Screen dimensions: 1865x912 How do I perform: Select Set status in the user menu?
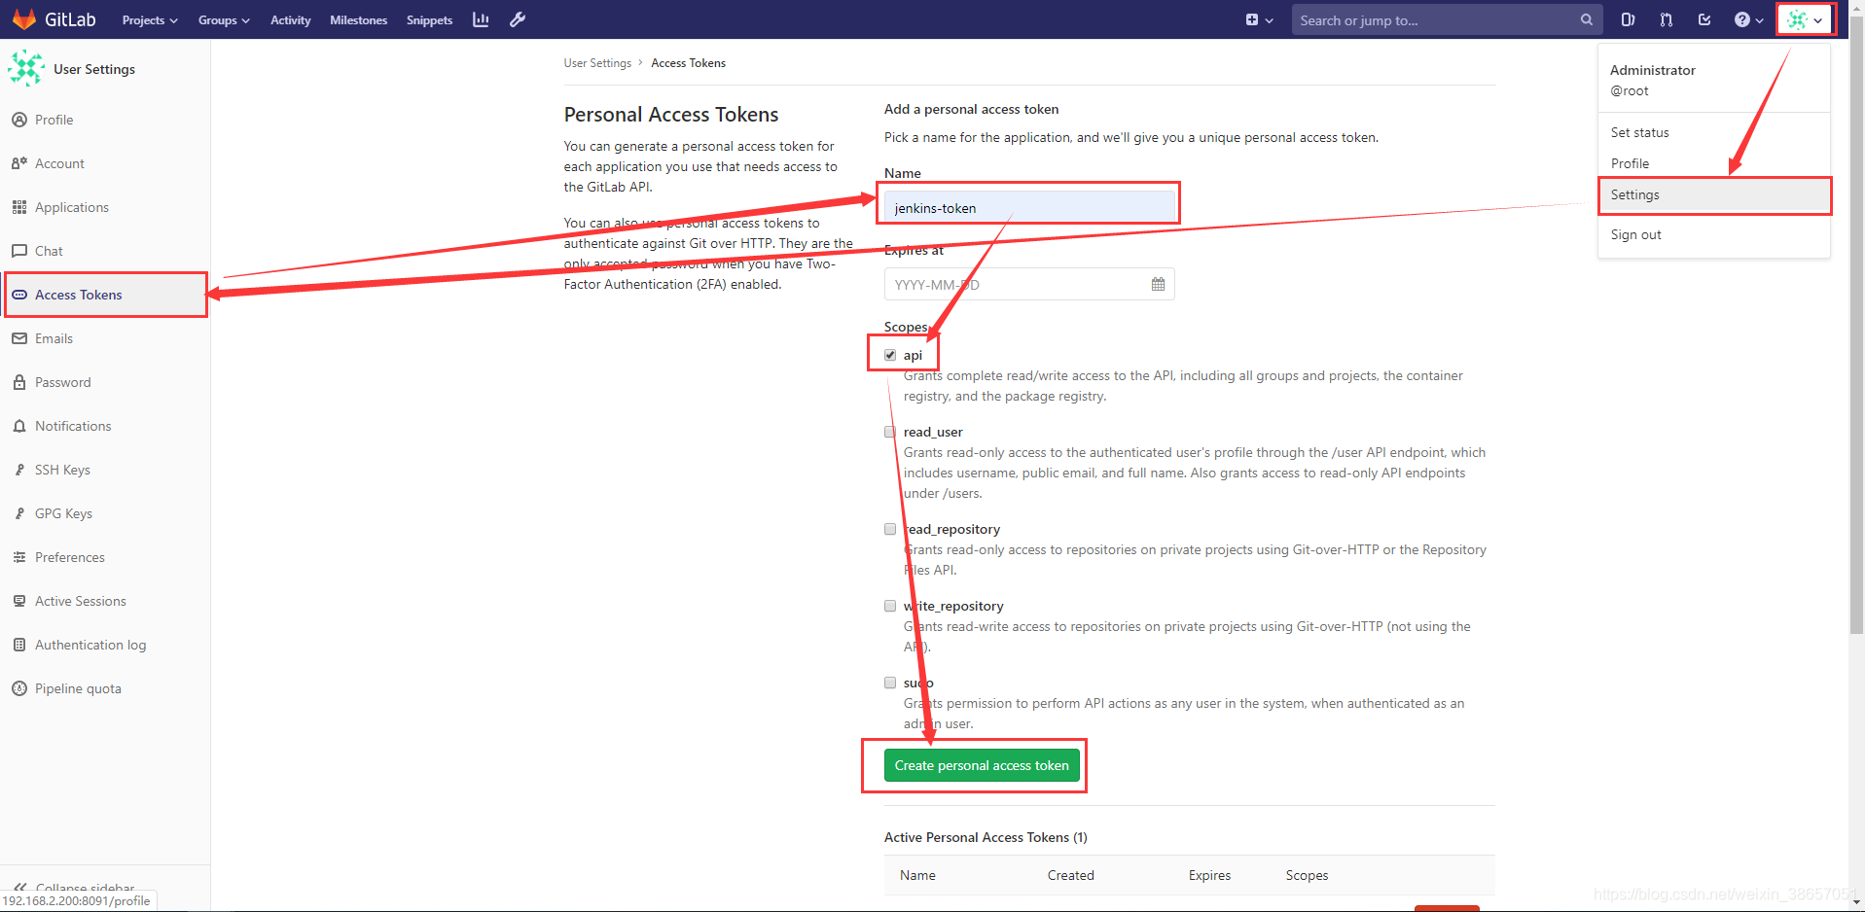[1639, 132]
